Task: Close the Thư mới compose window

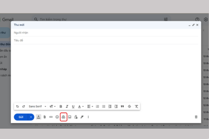Action: point(197,25)
